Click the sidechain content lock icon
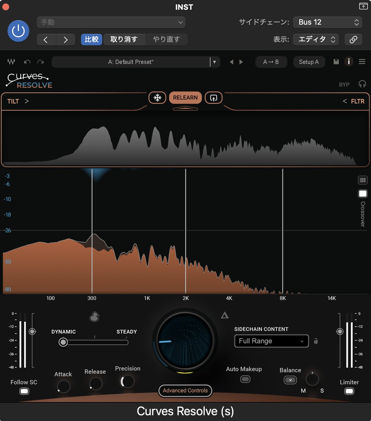Screen dimensions: 371x421 pos(316,341)
